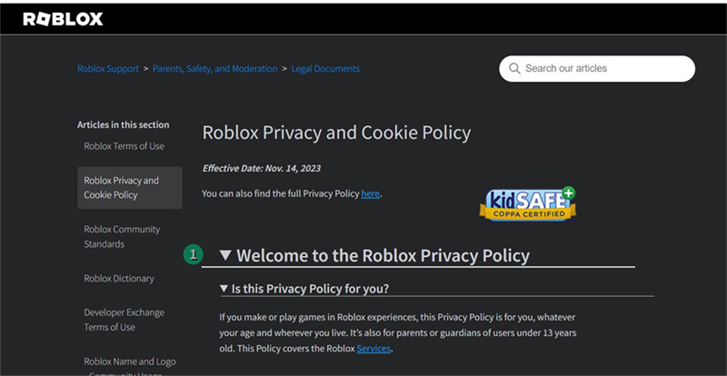Click the kidSAFE COPPA Certified badge
This screenshot has width=727, height=376.
[x=528, y=204]
